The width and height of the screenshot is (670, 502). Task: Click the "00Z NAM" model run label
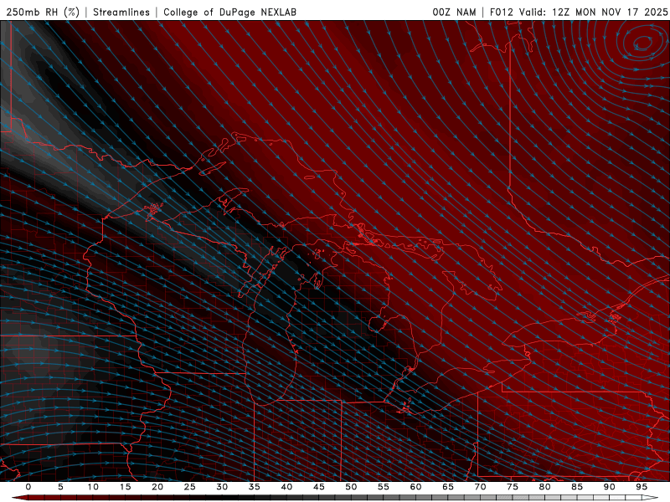point(454,12)
